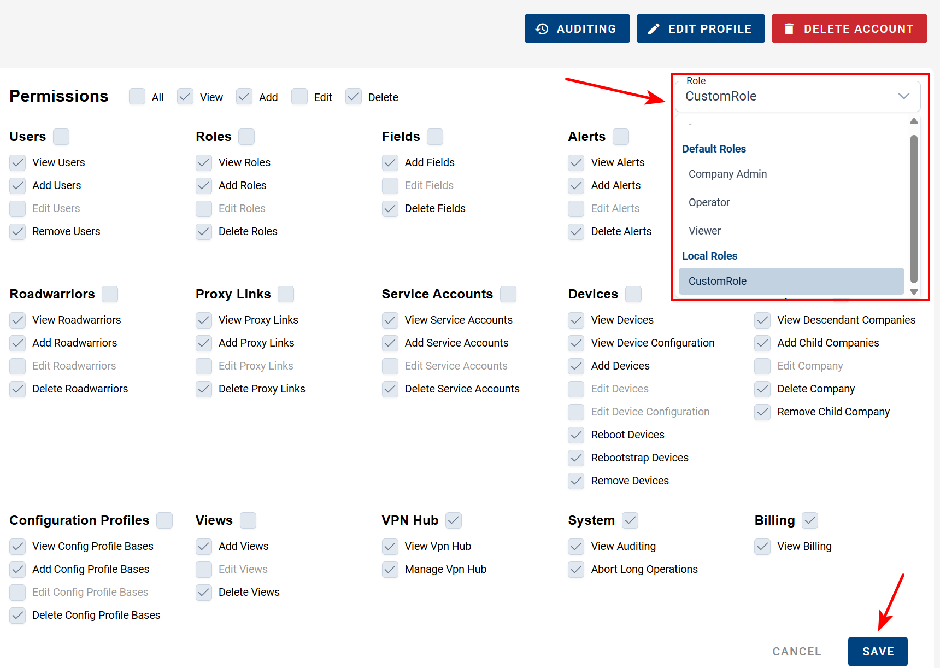The image size is (940, 668).
Task: Collapse the Role dropdown using its chevron
Action: pos(903,96)
